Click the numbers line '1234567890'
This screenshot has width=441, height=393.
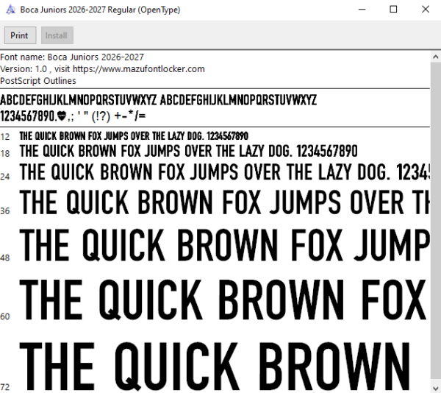pyautogui.click(x=73, y=116)
